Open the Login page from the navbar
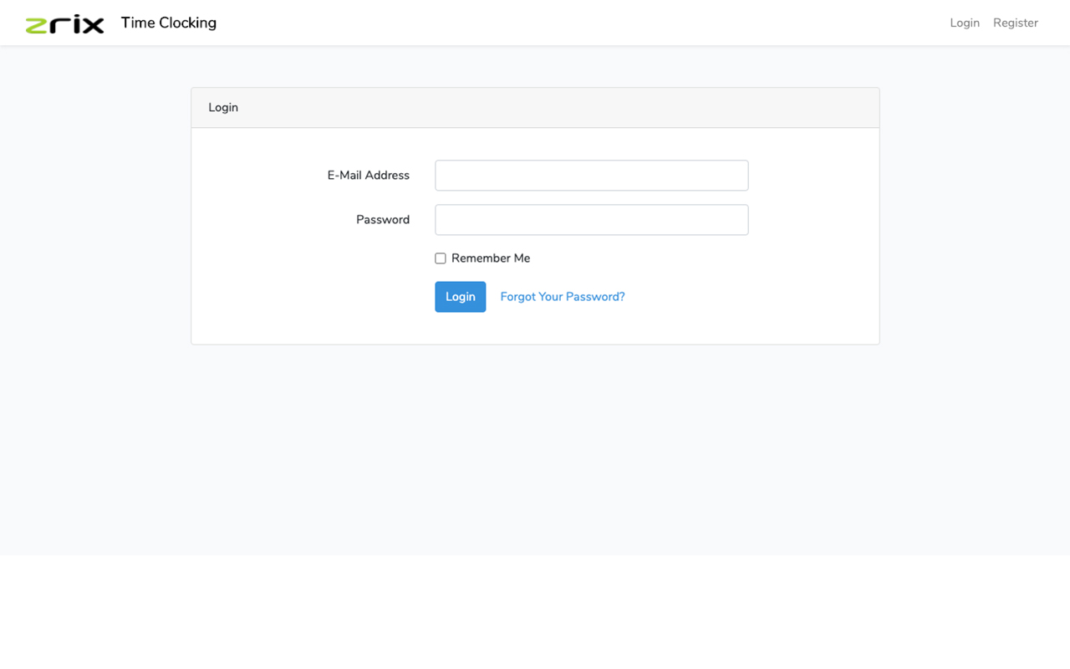 point(964,23)
